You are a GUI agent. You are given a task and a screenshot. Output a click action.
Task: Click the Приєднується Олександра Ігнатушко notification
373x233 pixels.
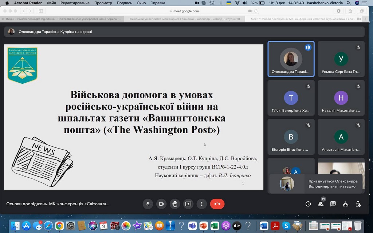[x=316, y=184]
